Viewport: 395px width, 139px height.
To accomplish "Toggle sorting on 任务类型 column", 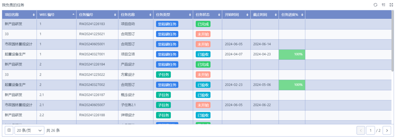I will (x=190, y=15).
